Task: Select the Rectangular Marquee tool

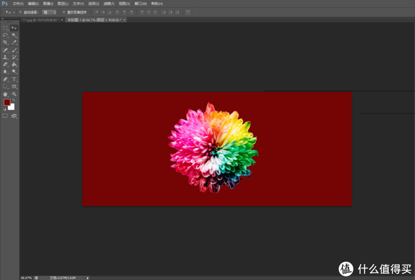Action: (x=5, y=28)
